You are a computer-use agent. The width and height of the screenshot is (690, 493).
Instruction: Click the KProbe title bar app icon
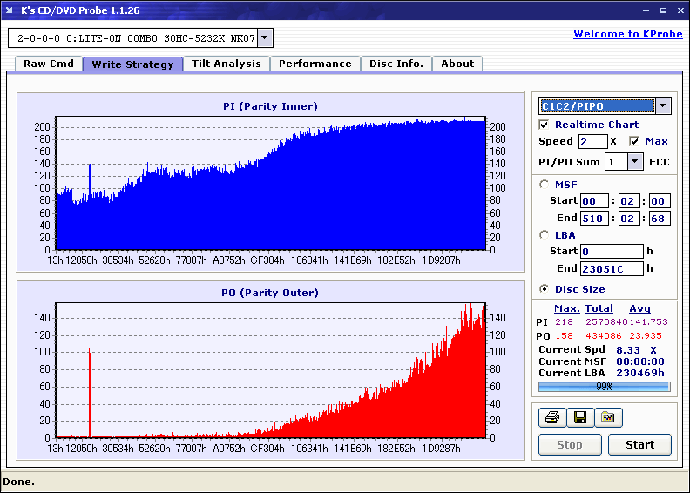point(10,10)
